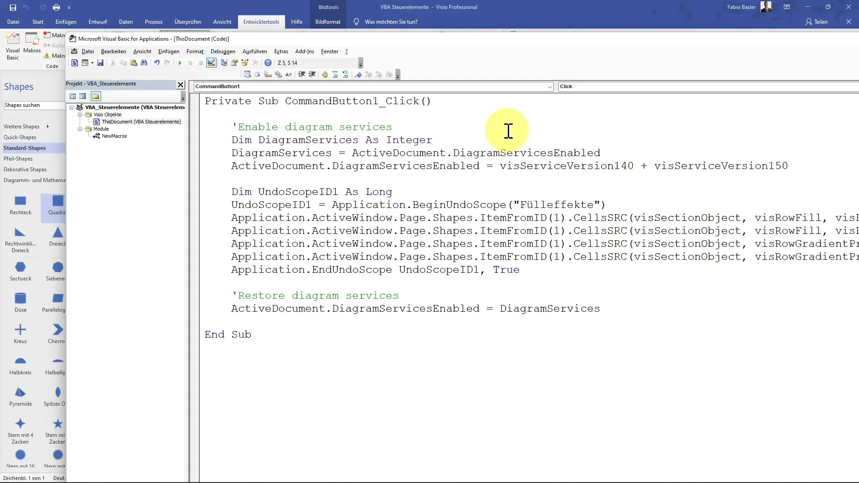The width and height of the screenshot is (859, 483).
Task: Open the standard toolbar overflow options
Action: tap(361, 64)
